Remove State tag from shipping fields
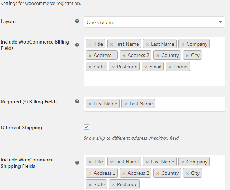Viewport: 230px width, 190px height. tap(90, 185)
